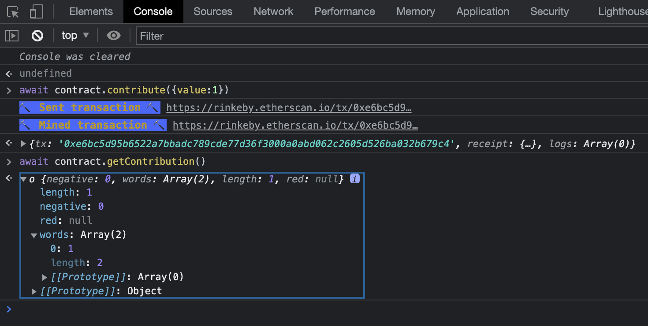The image size is (648, 326).
Task: Open the Network tab
Action: (x=273, y=11)
